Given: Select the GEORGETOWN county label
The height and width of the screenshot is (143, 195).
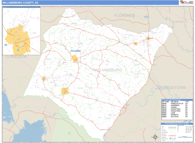Looking at the screenshot, I should tap(172, 88).
